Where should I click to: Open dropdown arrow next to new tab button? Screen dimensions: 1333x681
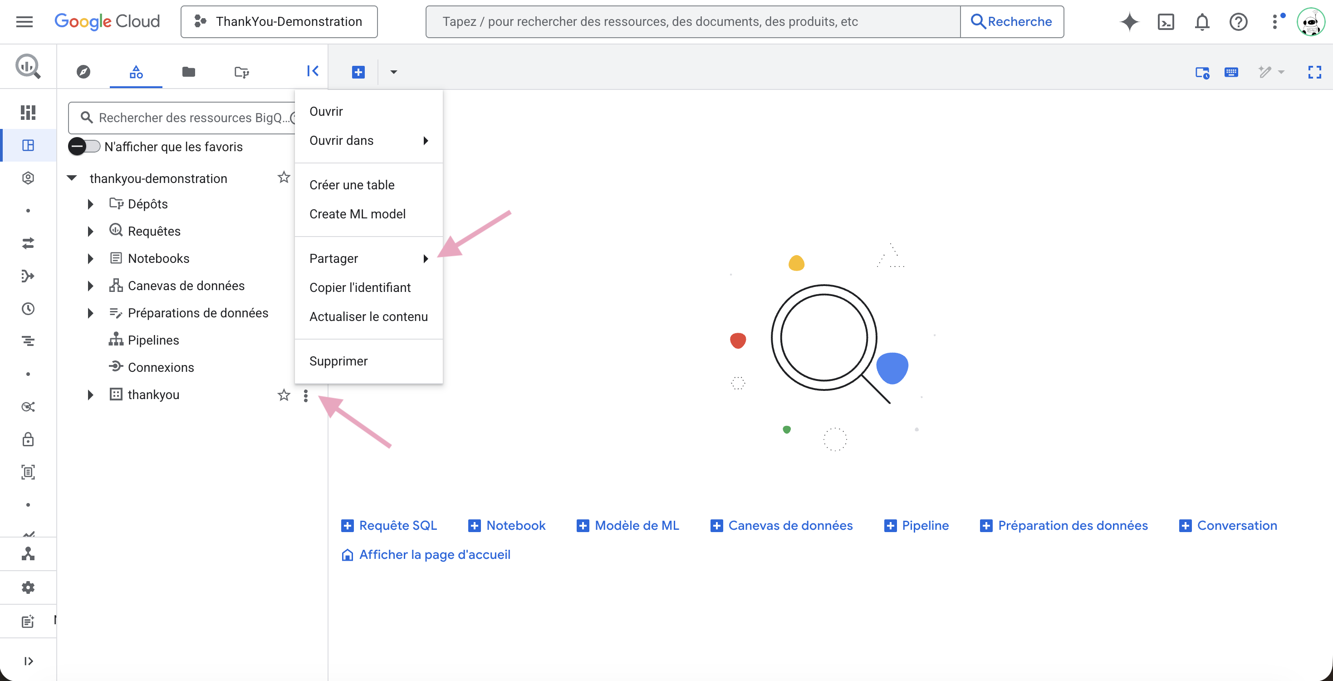point(393,72)
